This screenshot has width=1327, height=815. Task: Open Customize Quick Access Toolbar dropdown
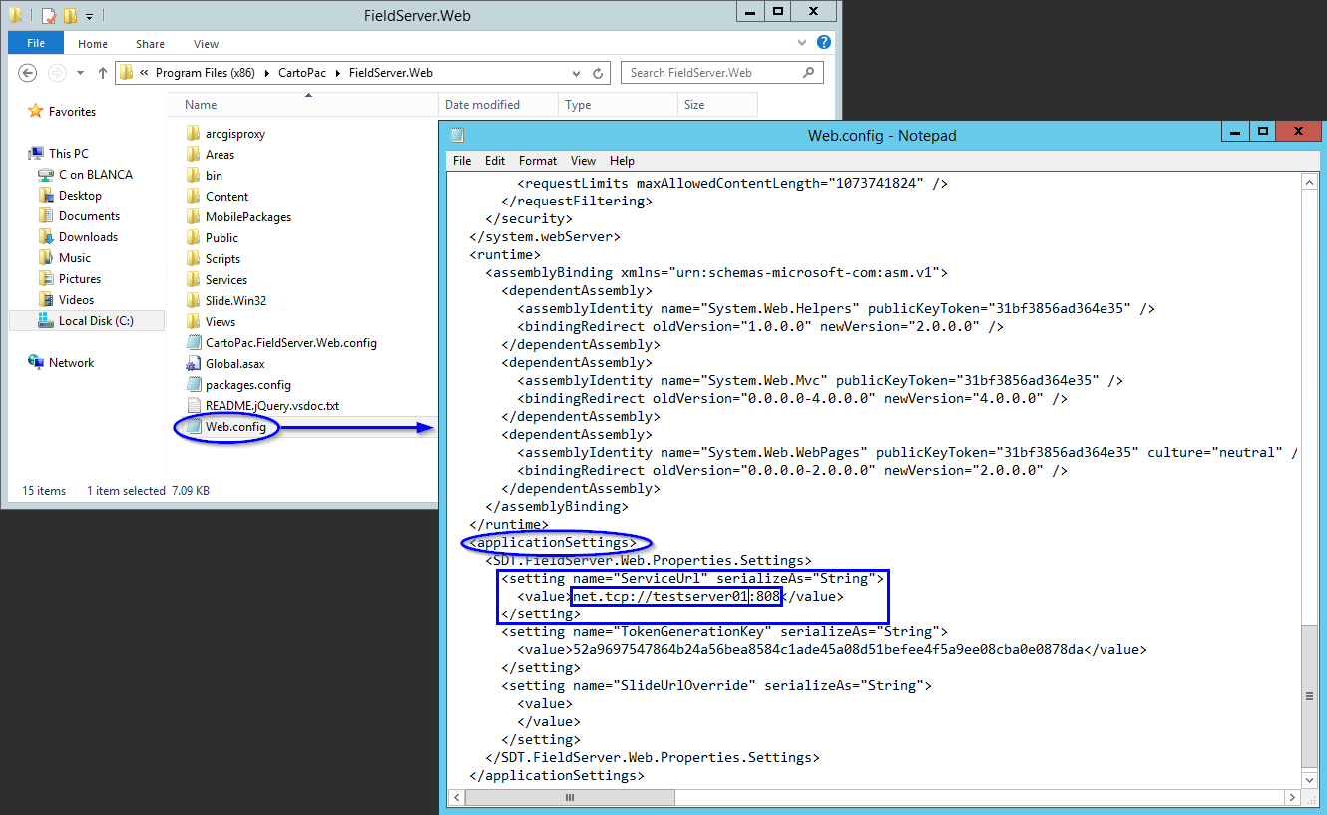(89, 16)
